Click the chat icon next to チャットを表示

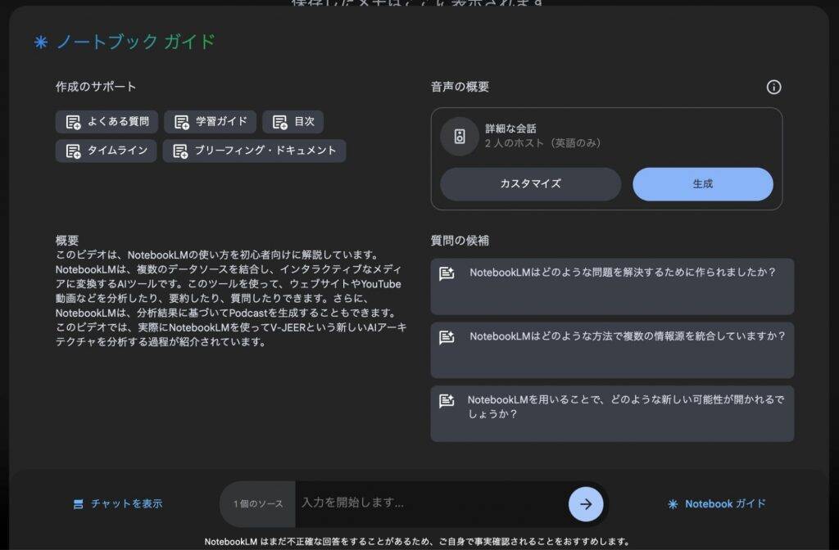[x=79, y=504]
